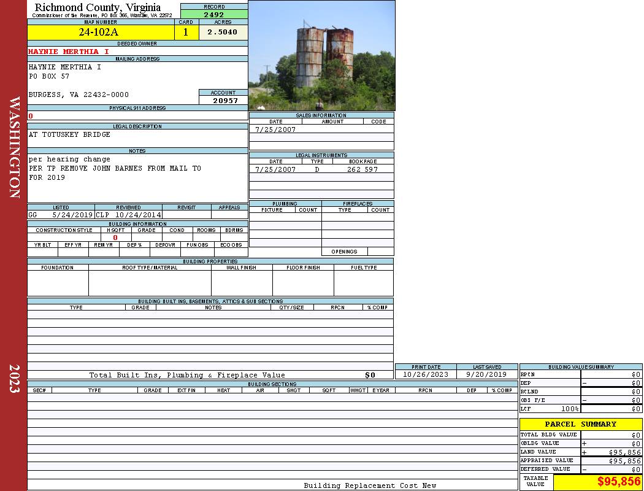Click Total Built Ins value $0
The height and width of the screenshot is (491, 644).
click(x=370, y=375)
